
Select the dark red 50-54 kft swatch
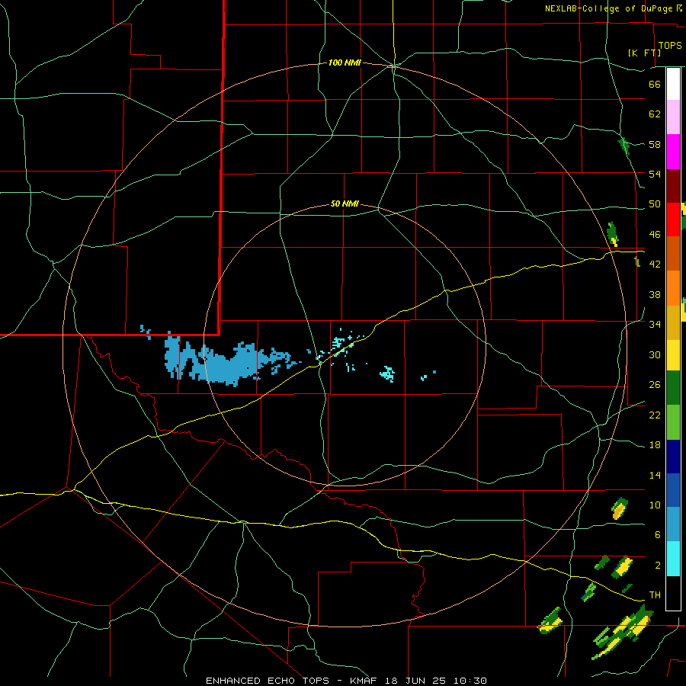click(x=673, y=186)
